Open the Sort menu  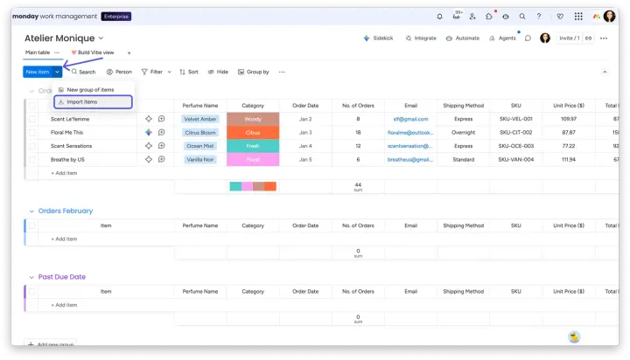click(x=189, y=72)
